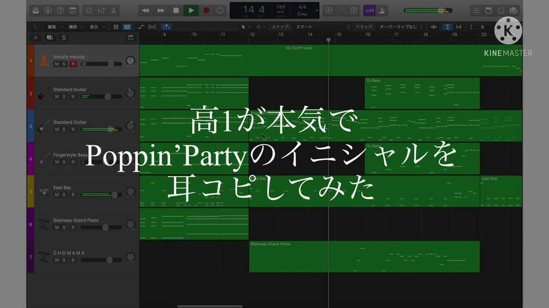Click the Vocal's melody pan knob
The width and height of the screenshot is (549, 308).
coord(130,61)
